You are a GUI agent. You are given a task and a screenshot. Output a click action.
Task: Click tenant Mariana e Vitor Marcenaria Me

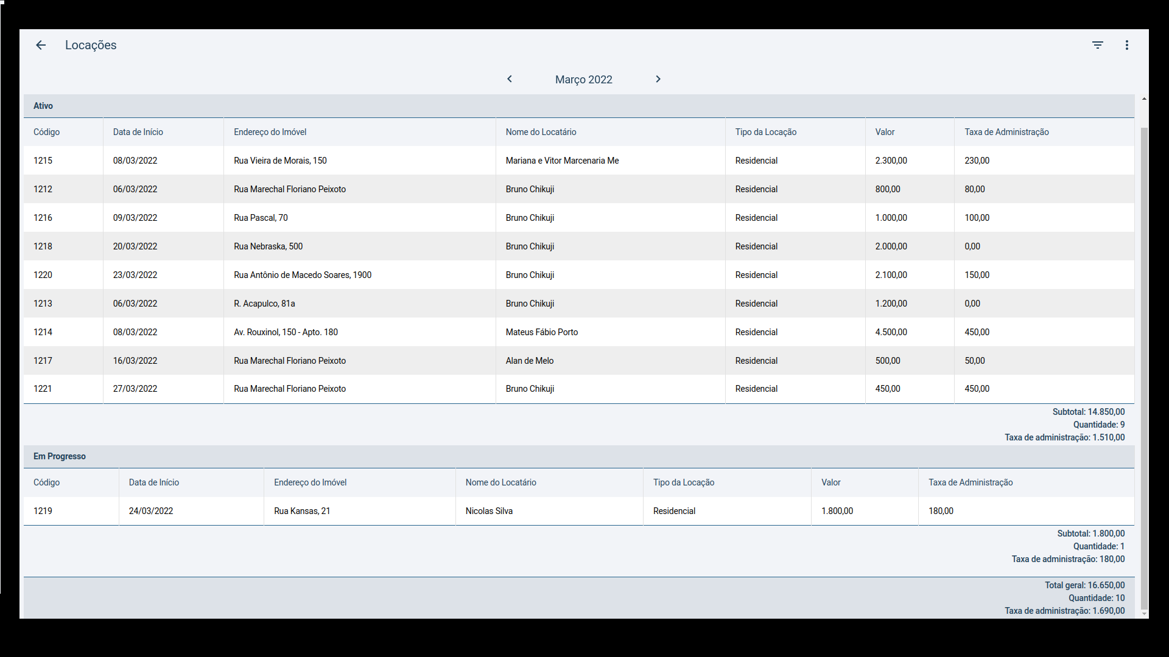[562, 161]
